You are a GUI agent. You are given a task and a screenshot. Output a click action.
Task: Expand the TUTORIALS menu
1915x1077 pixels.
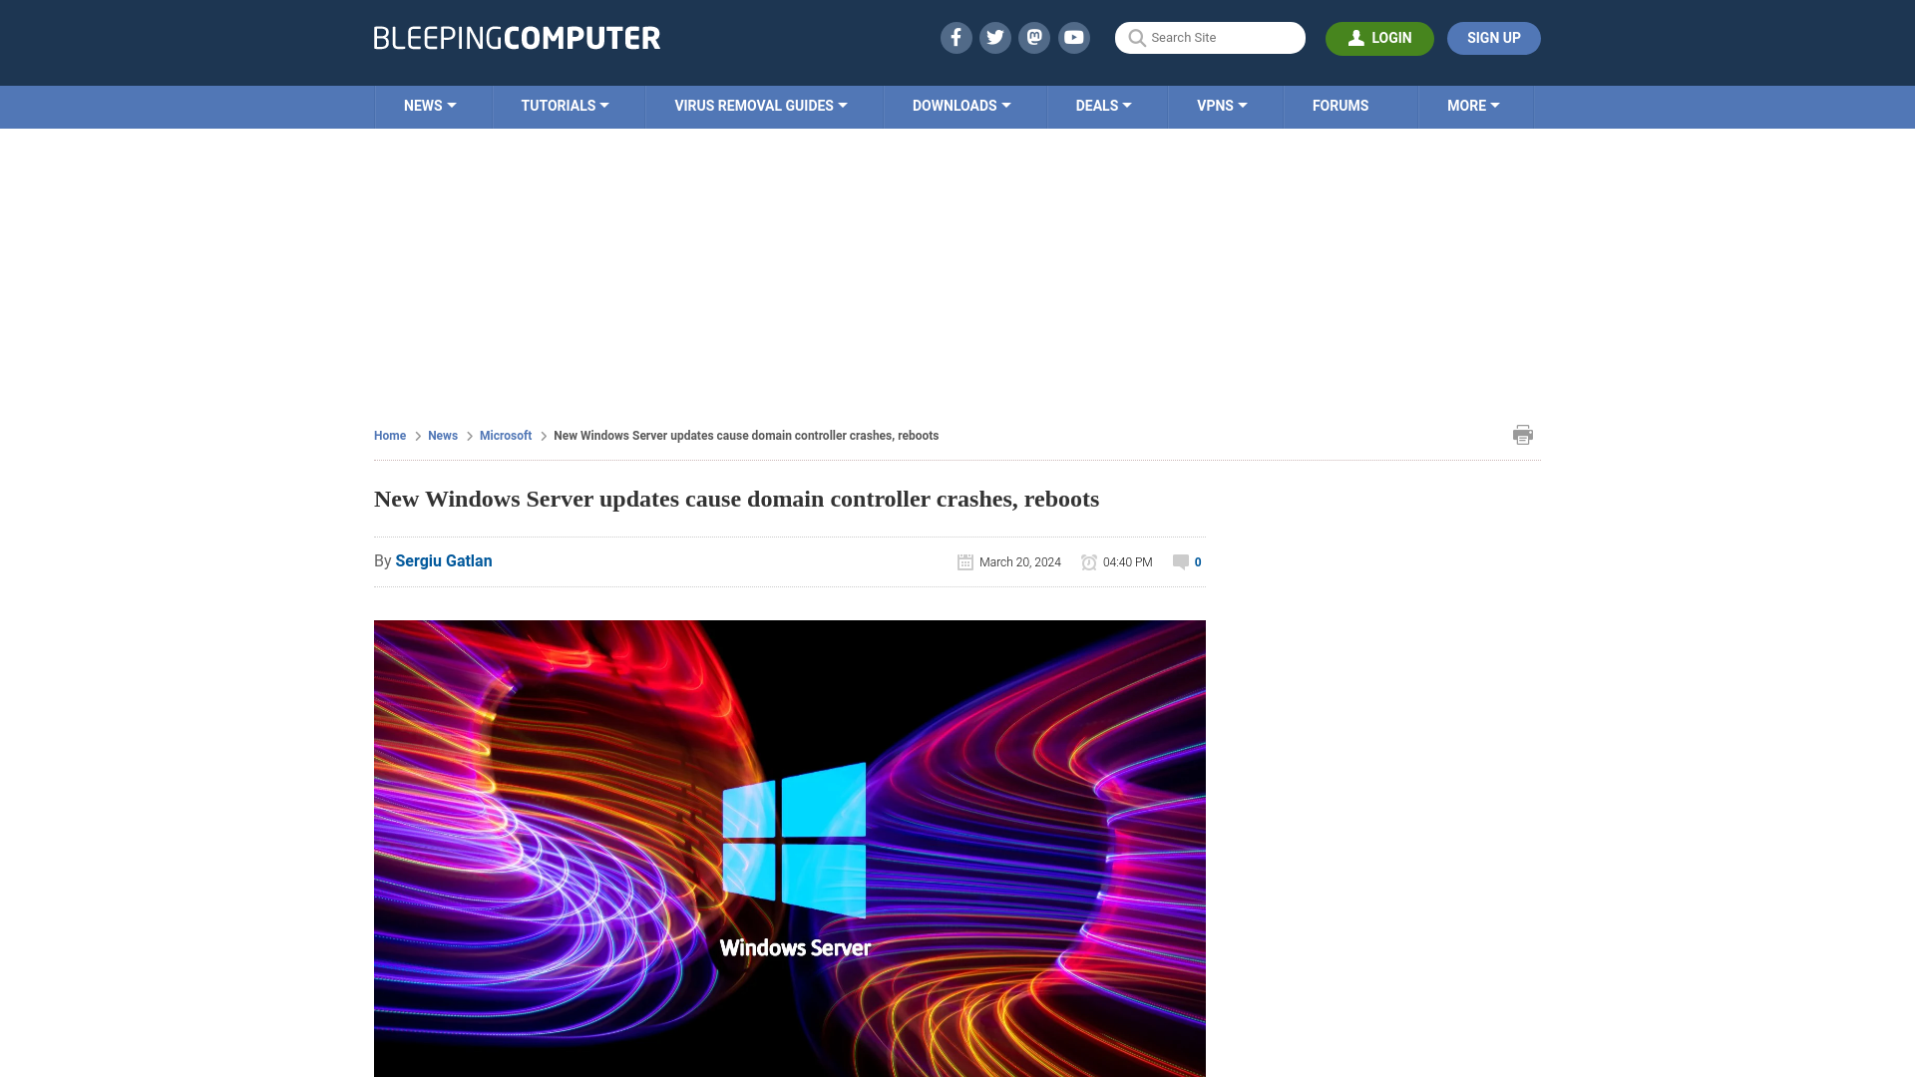(565, 106)
